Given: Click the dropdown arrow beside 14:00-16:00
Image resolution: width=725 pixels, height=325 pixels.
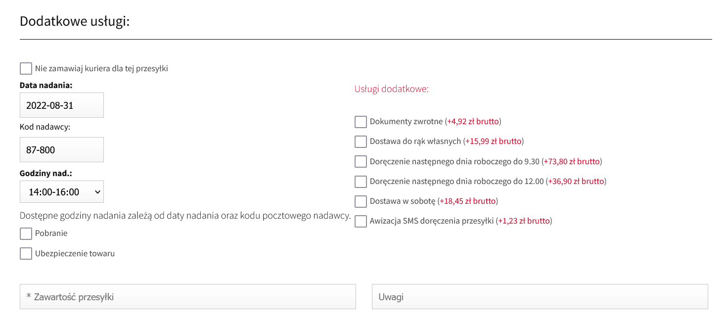Looking at the screenshot, I should click(x=97, y=192).
